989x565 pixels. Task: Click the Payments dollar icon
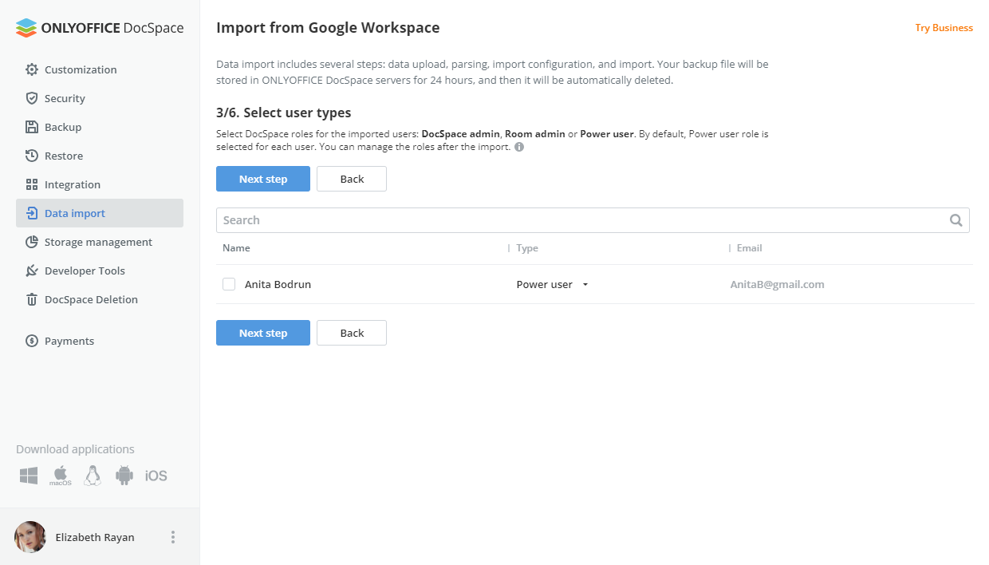pyautogui.click(x=32, y=341)
